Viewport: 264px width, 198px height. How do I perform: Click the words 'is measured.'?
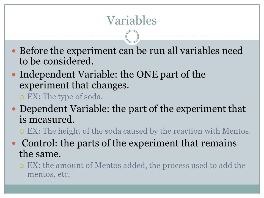(x=47, y=120)
